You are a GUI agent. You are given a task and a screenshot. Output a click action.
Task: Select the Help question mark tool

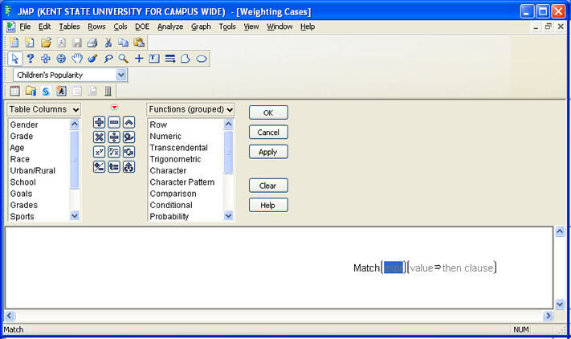tap(31, 59)
